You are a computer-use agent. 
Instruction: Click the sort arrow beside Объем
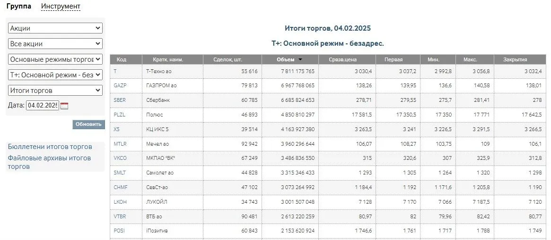[x=300, y=60]
